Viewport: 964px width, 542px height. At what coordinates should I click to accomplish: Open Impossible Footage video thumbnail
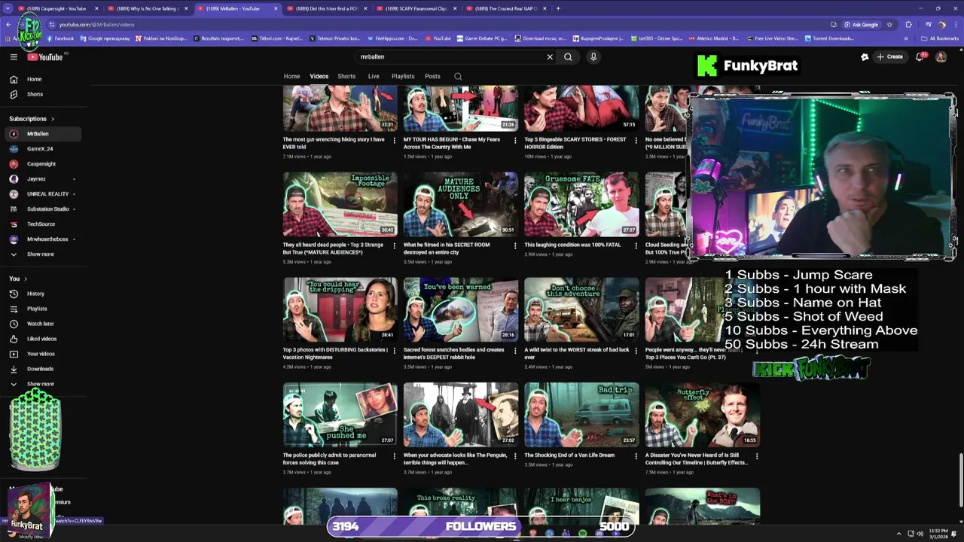coord(340,204)
